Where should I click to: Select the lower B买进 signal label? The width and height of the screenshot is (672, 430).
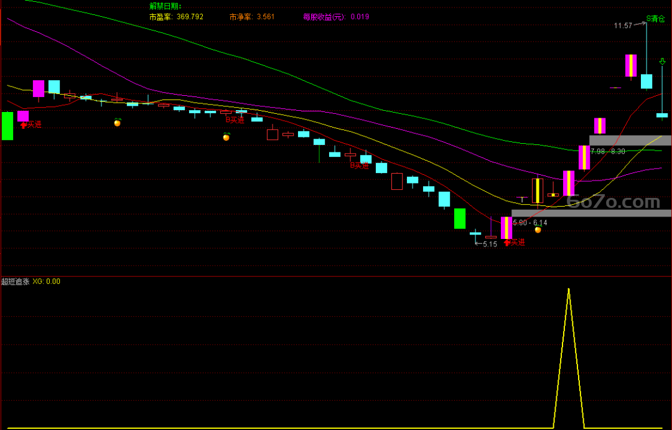pyautogui.click(x=359, y=166)
